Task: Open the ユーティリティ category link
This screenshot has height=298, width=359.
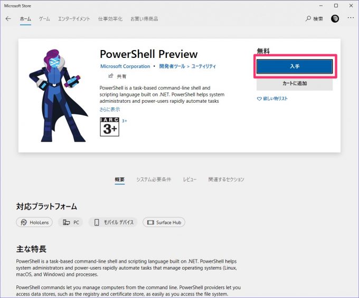Action: pos(204,66)
